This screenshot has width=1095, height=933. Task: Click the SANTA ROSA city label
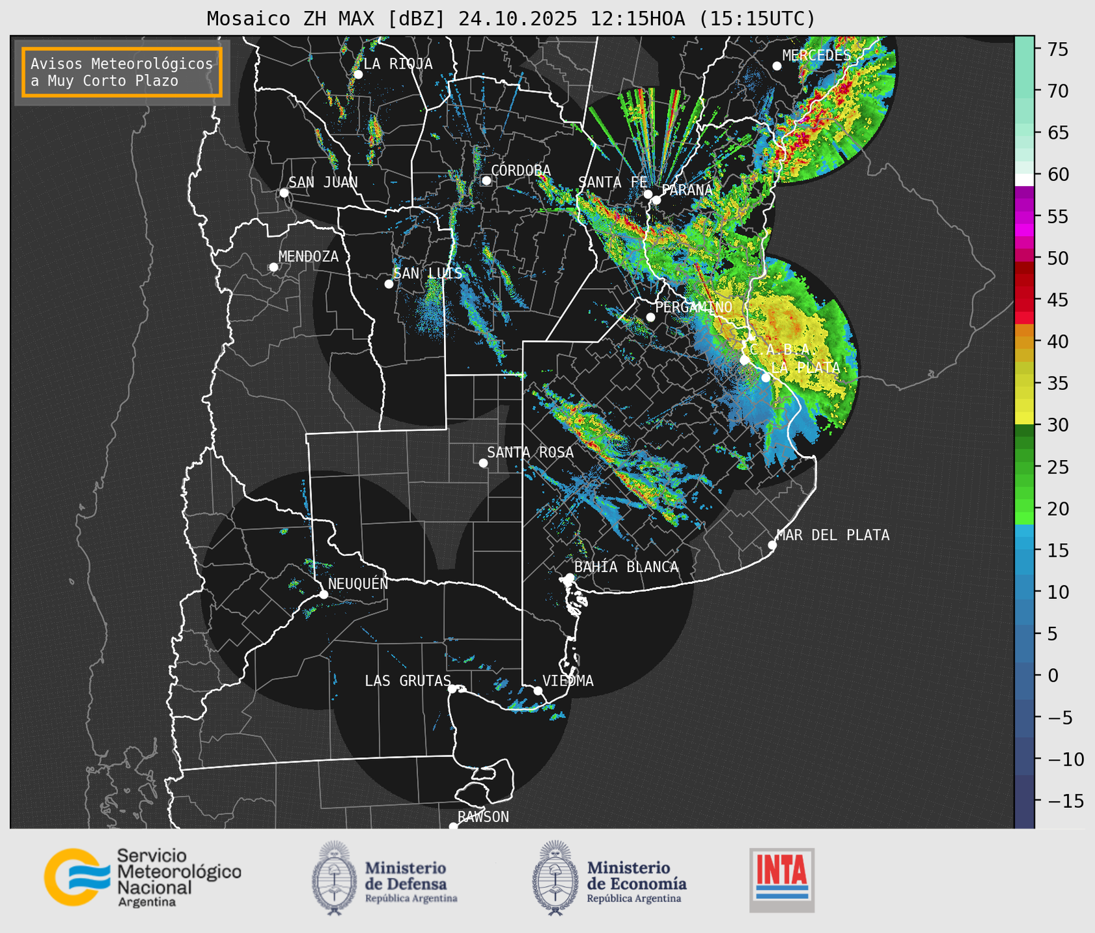[x=530, y=452]
